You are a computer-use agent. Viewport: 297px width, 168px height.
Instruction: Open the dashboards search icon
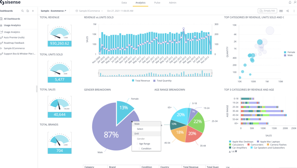click(x=22, y=11)
